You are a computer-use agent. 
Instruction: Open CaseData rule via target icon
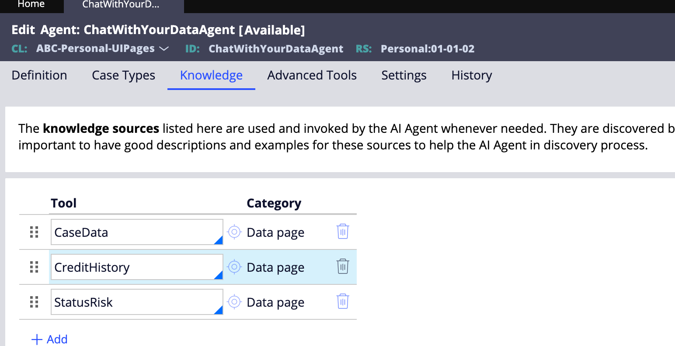click(234, 232)
